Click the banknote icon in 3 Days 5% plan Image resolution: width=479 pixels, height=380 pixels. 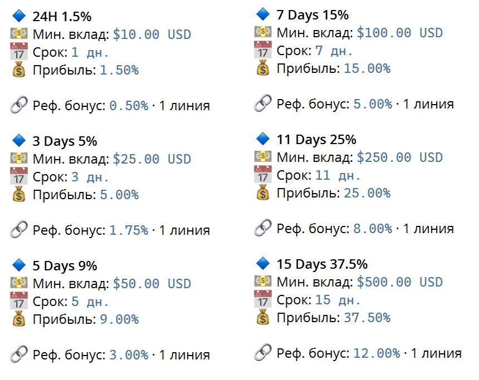coord(19,158)
